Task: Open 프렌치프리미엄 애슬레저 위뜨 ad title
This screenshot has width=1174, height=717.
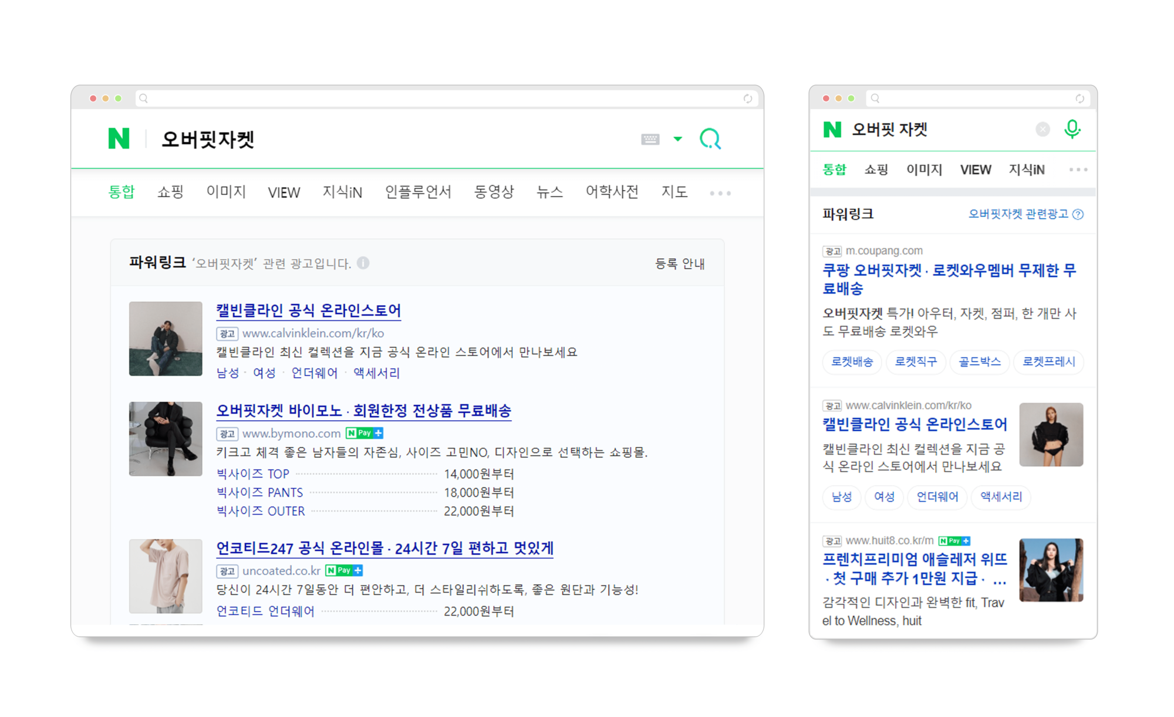Action: pos(915,569)
